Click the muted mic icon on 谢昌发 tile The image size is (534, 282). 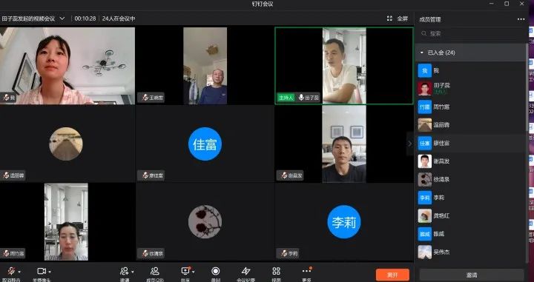tap(284, 175)
